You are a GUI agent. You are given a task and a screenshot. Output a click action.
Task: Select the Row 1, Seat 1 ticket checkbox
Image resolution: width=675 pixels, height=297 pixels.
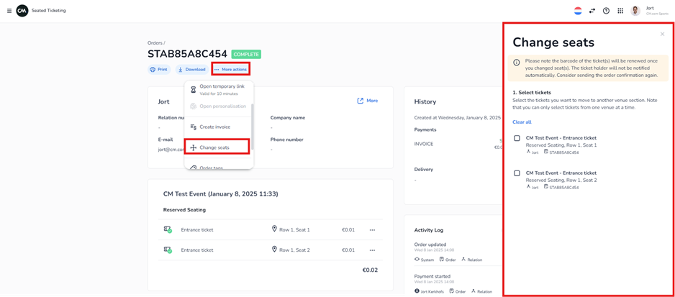click(517, 138)
